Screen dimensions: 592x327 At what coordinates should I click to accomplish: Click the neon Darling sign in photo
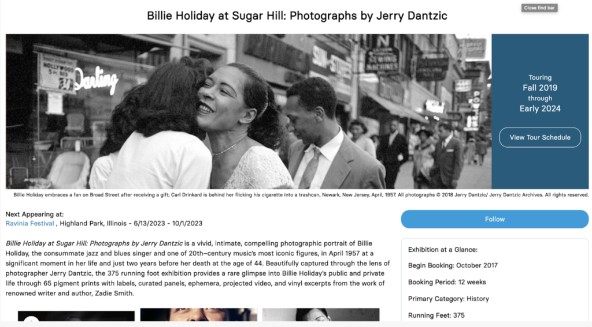97,80
